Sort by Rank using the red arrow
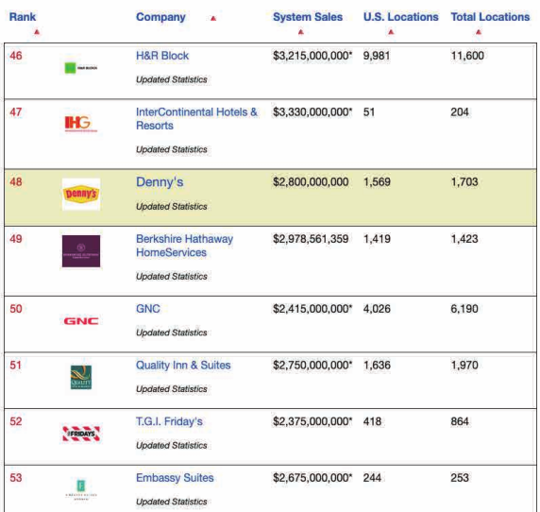Image resolution: width=540 pixels, height=512 pixels. pos(37,32)
